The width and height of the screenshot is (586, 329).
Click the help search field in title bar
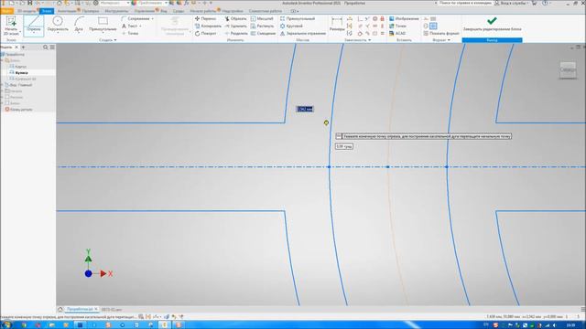pyautogui.click(x=465, y=3)
